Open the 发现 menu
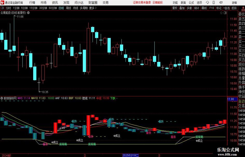This screenshot has height=157, width=245. click(66, 3)
